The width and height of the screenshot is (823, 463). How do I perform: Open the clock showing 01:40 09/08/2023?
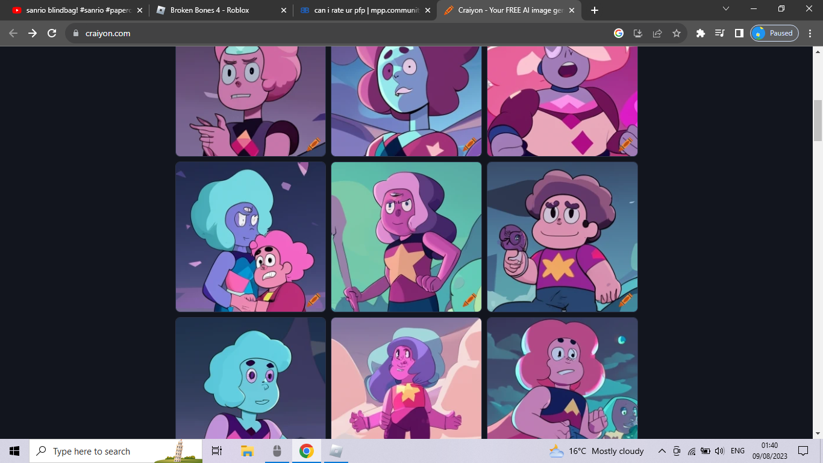[x=769, y=451]
